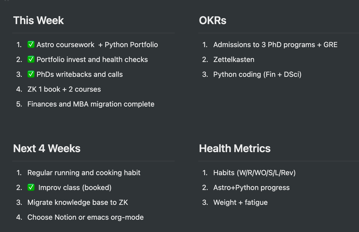The image size is (359, 232).
Task: Click Python coding (Fin + DSci) item
Action: click(x=257, y=74)
